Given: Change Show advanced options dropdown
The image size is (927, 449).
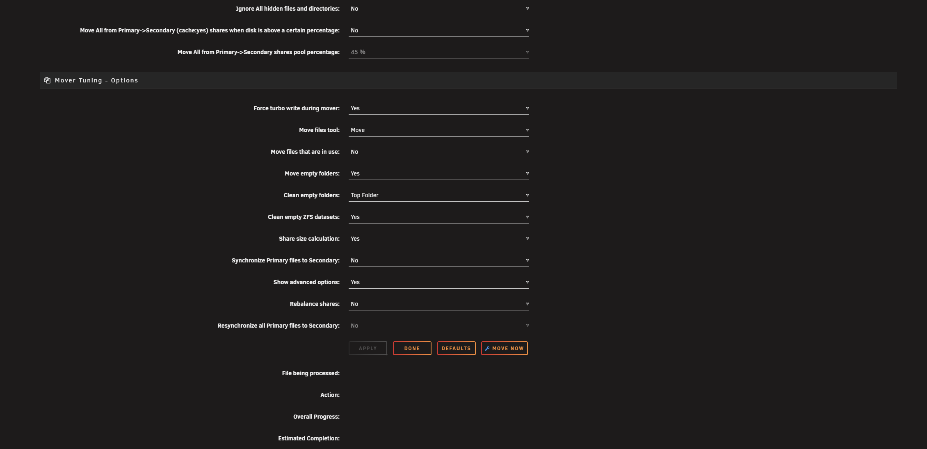Looking at the screenshot, I should click(x=438, y=282).
